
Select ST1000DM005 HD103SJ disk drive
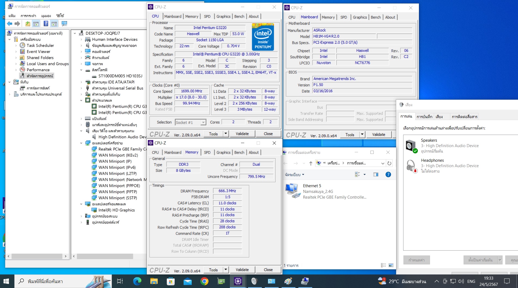pyautogui.click(x=120, y=76)
